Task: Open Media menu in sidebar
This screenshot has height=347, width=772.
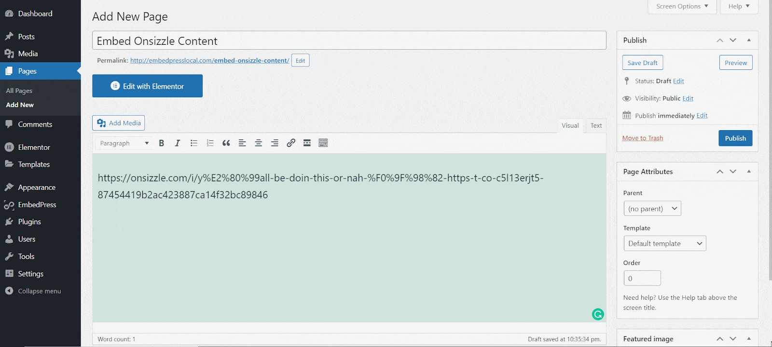Action: 41,54
